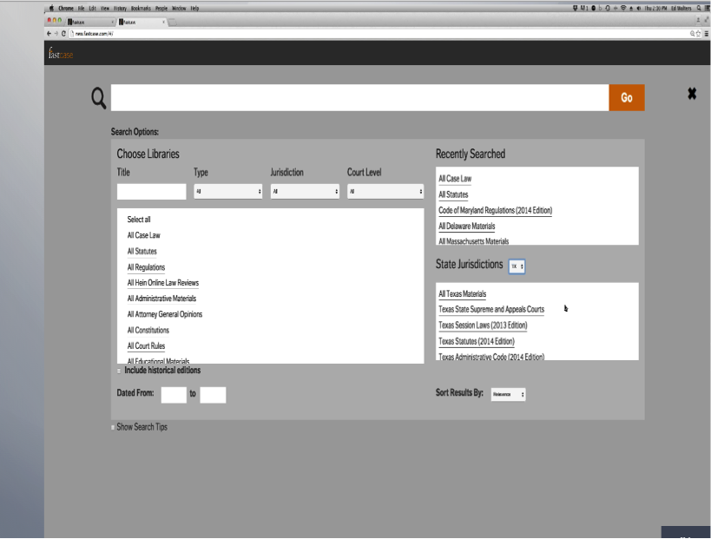Click into the main search input field
The width and height of the screenshot is (711, 539).
pos(359,97)
